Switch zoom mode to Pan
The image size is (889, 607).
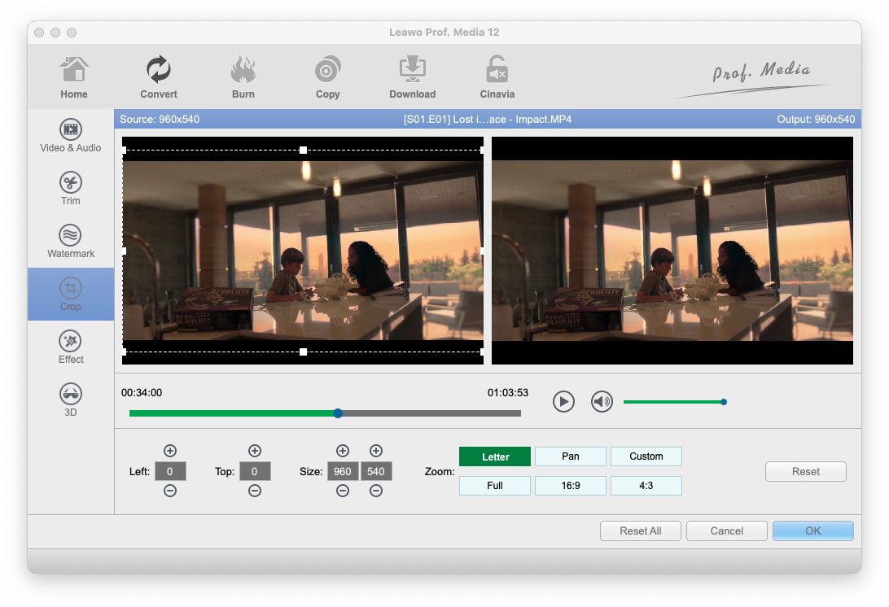[x=570, y=456]
